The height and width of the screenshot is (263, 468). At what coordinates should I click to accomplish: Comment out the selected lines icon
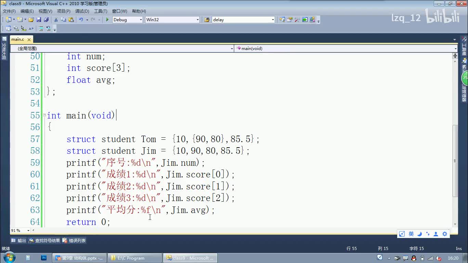(x=41, y=29)
